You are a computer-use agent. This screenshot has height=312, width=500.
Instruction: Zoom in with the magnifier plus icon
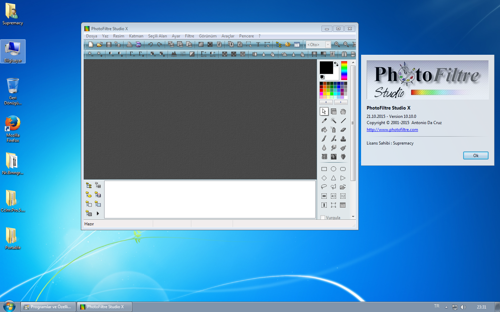(x=337, y=44)
